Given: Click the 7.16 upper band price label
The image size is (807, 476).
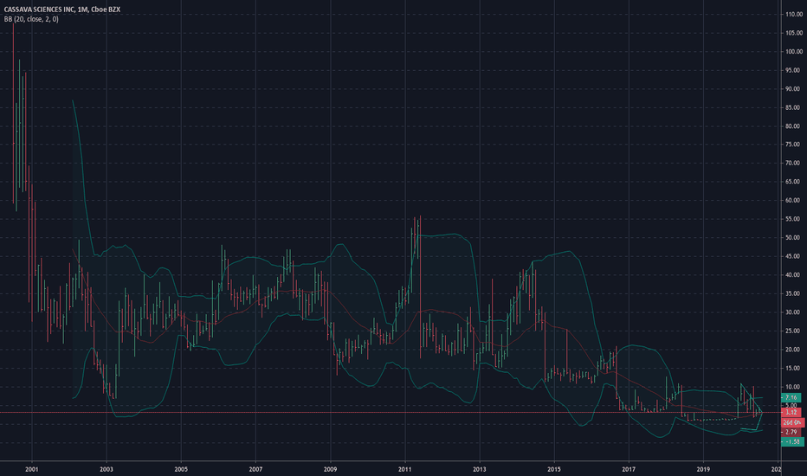Looking at the screenshot, I should pyautogui.click(x=791, y=397).
